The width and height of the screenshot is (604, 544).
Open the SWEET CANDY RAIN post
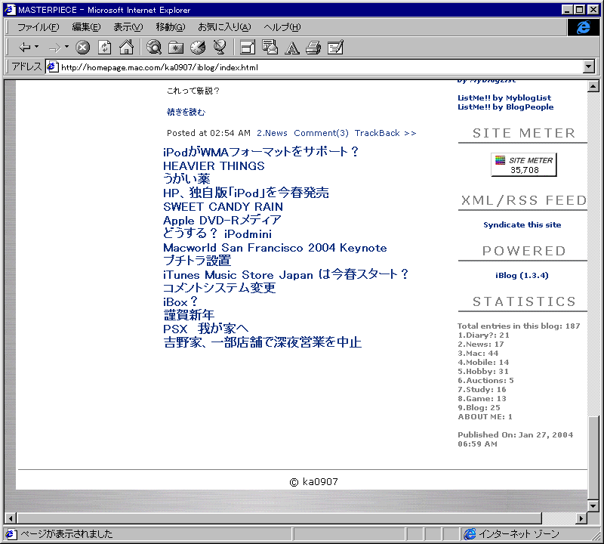click(223, 207)
